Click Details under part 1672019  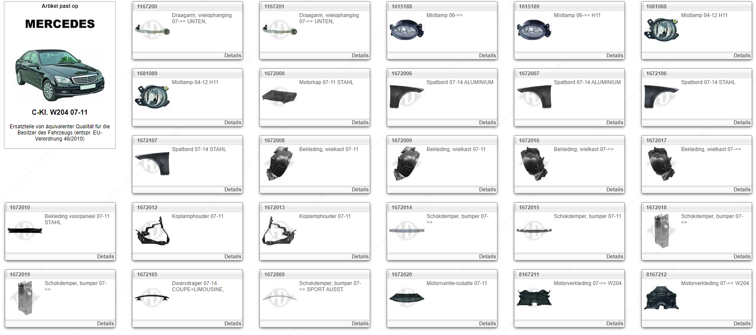(105, 324)
